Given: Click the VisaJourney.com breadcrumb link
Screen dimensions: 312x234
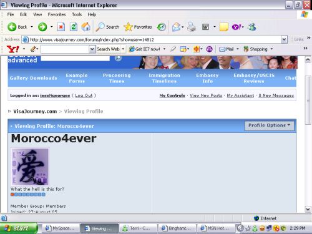Looking at the screenshot, I should [x=35, y=112].
